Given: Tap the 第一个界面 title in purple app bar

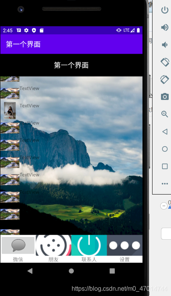Looking at the screenshot, I should coord(23,44).
